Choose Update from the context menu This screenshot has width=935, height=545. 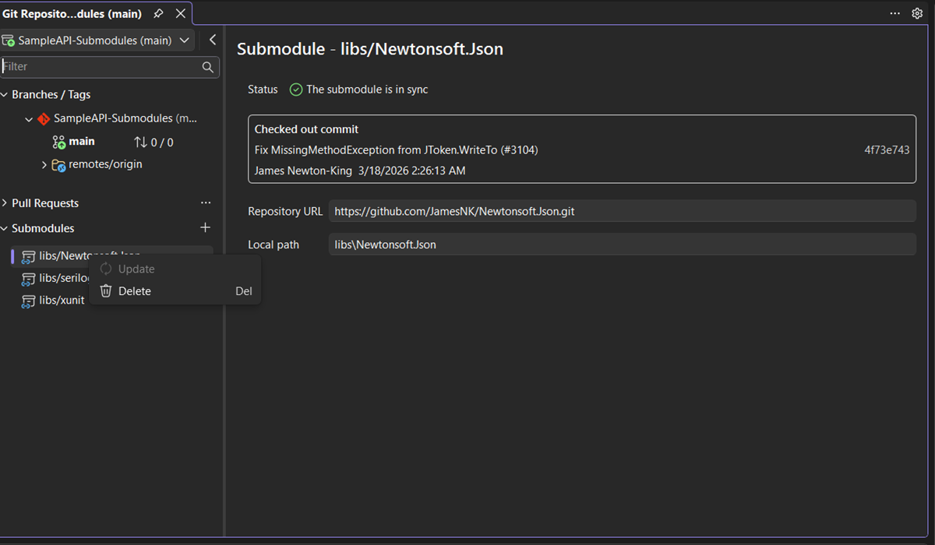[x=175, y=269]
